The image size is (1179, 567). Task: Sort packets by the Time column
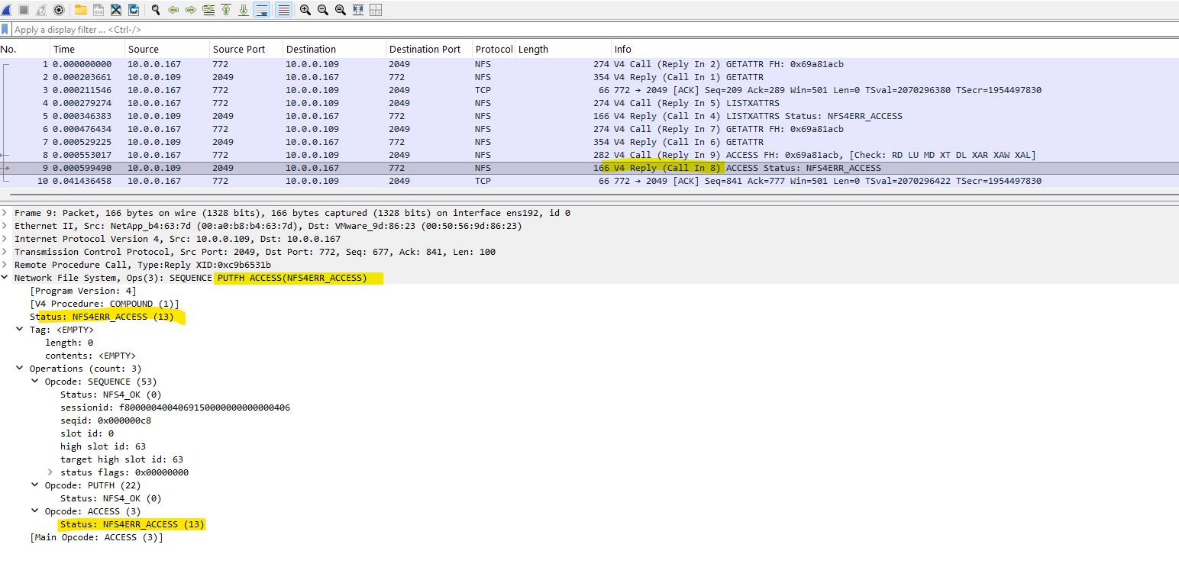pyautogui.click(x=87, y=50)
